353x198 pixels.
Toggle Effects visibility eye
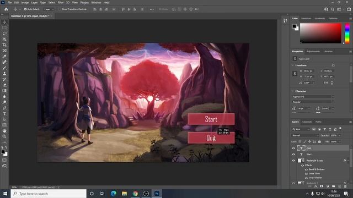click(x=302, y=165)
